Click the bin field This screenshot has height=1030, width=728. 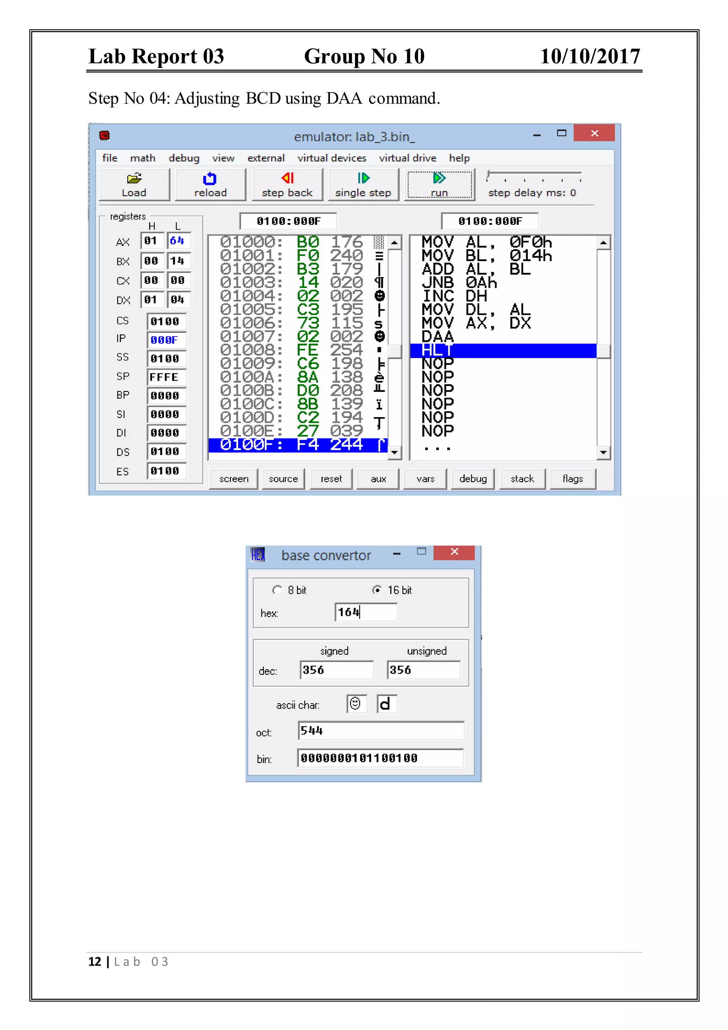pyautogui.click(x=380, y=758)
